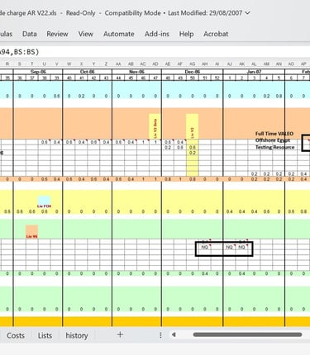Select the week 40 header cell

[x=69, y=78]
